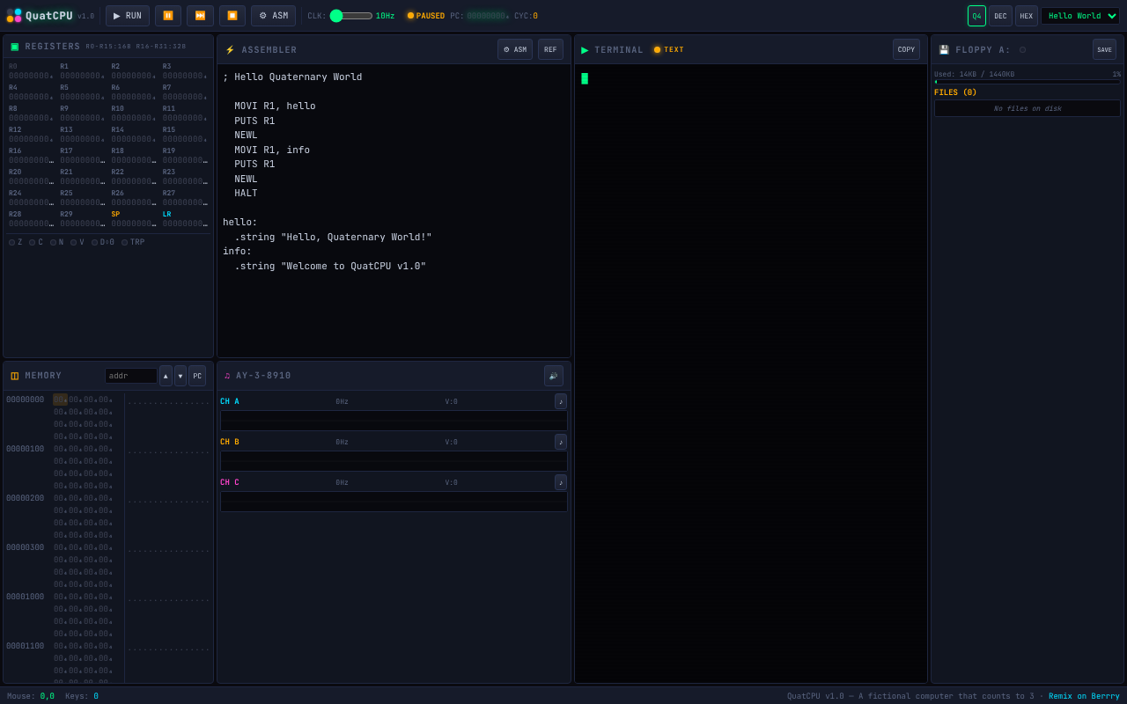Click the floppy disk usage progress bar
The image size is (1127, 704).
pyautogui.click(x=1028, y=82)
